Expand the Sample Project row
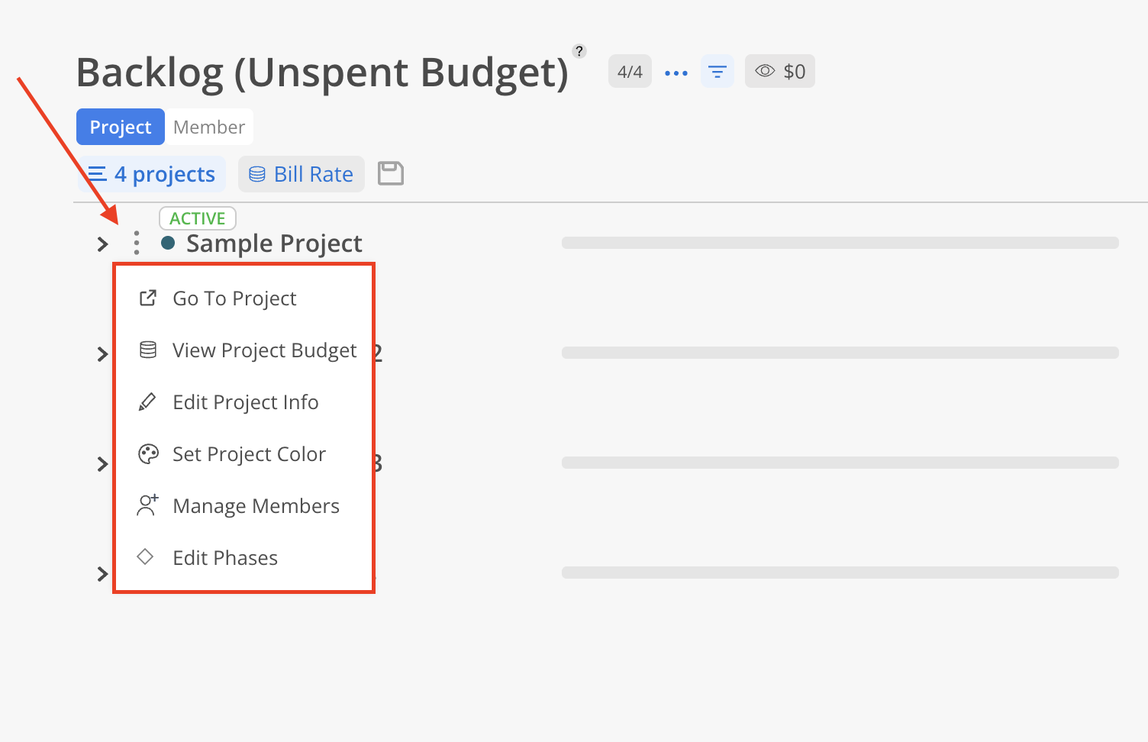This screenshot has width=1148, height=742. click(x=102, y=244)
